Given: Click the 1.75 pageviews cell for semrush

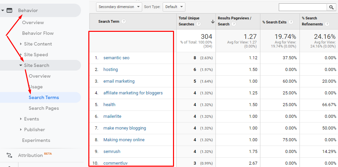Looking at the screenshot, I should [x=253, y=152].
